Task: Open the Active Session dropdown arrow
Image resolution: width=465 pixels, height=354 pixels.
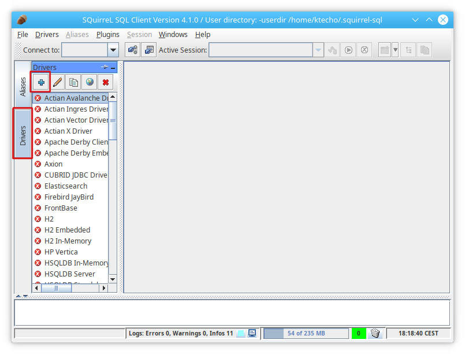Action: coord(318,50)
